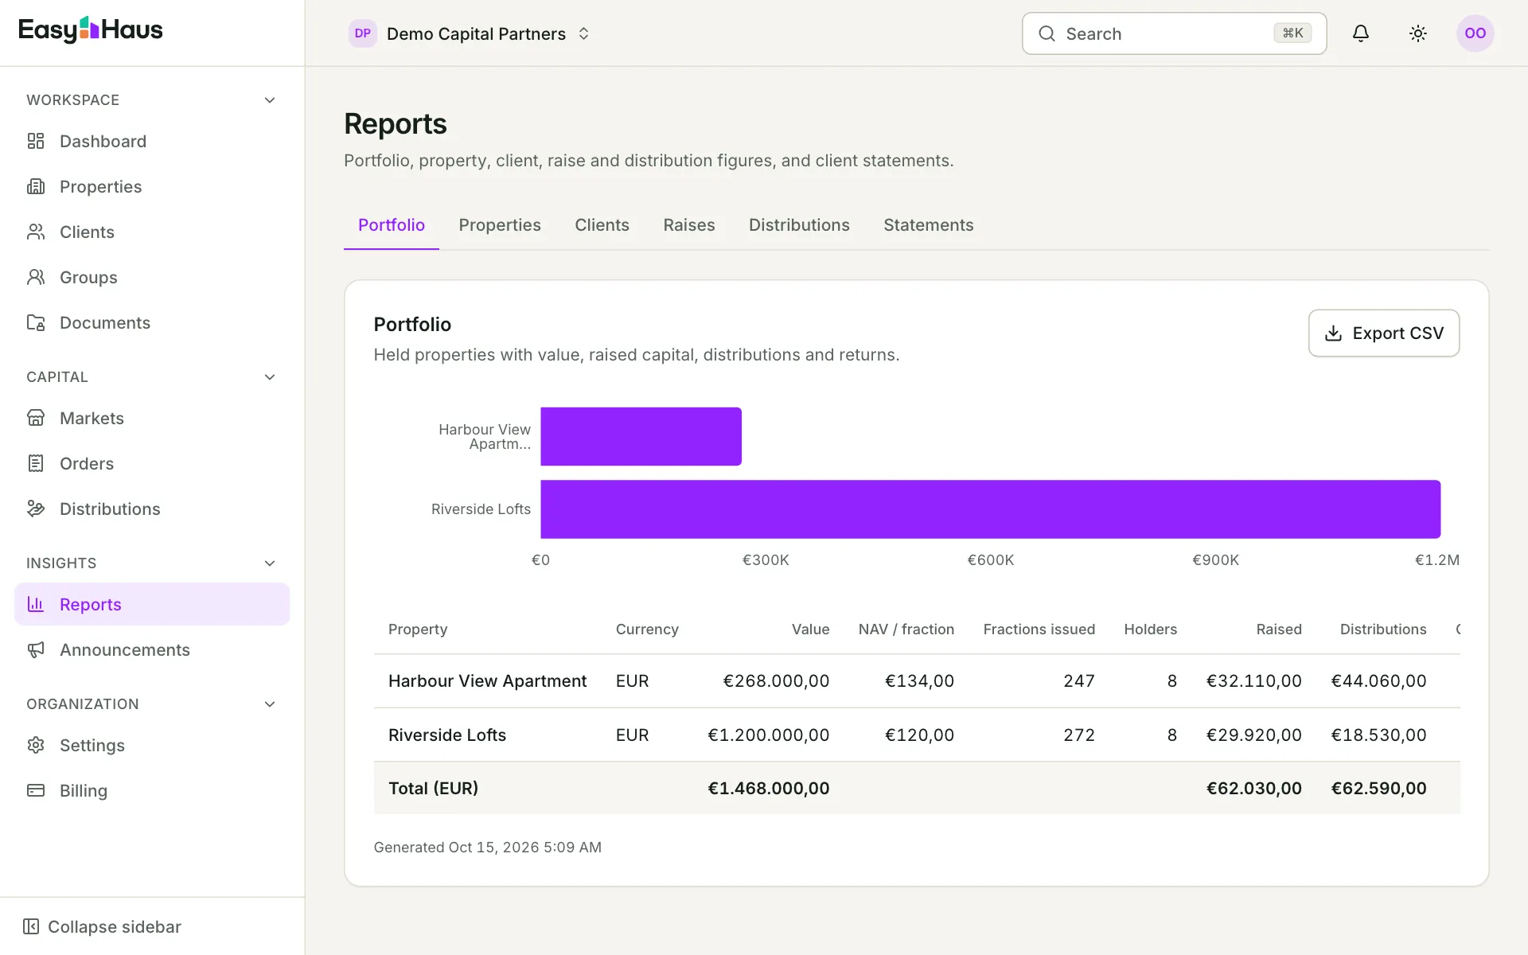Open the Demo Capital Partners organization switcher

click(470, 33)
